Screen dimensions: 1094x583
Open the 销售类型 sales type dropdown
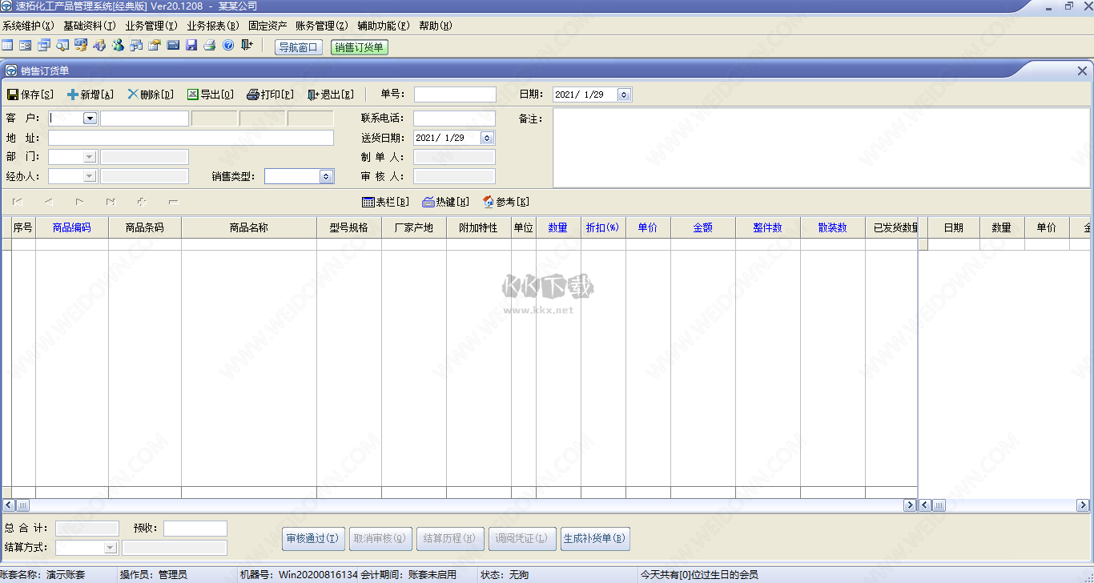point(326,176)
